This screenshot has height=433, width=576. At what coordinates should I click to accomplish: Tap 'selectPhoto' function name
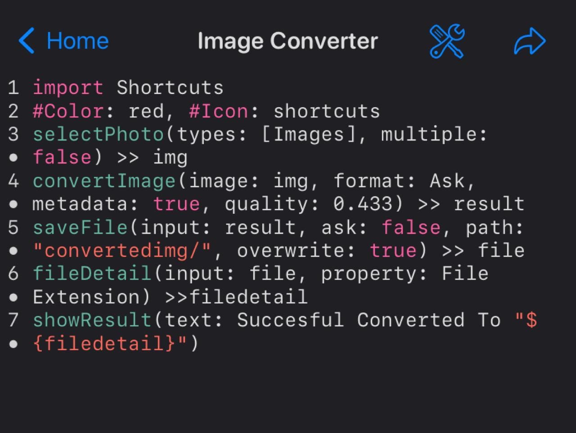pos(98,134)
